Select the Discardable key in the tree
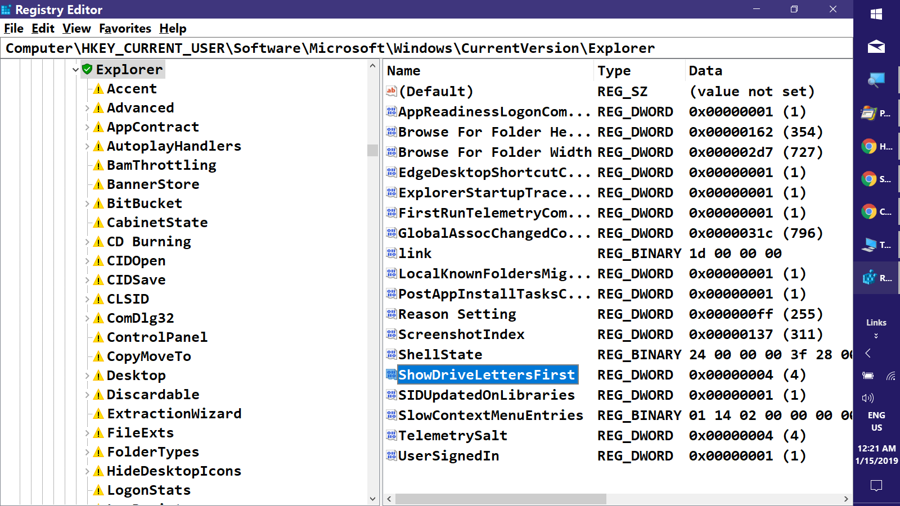Image resolution: width=900 pixels, height=506 pixels. coord(153,395)
